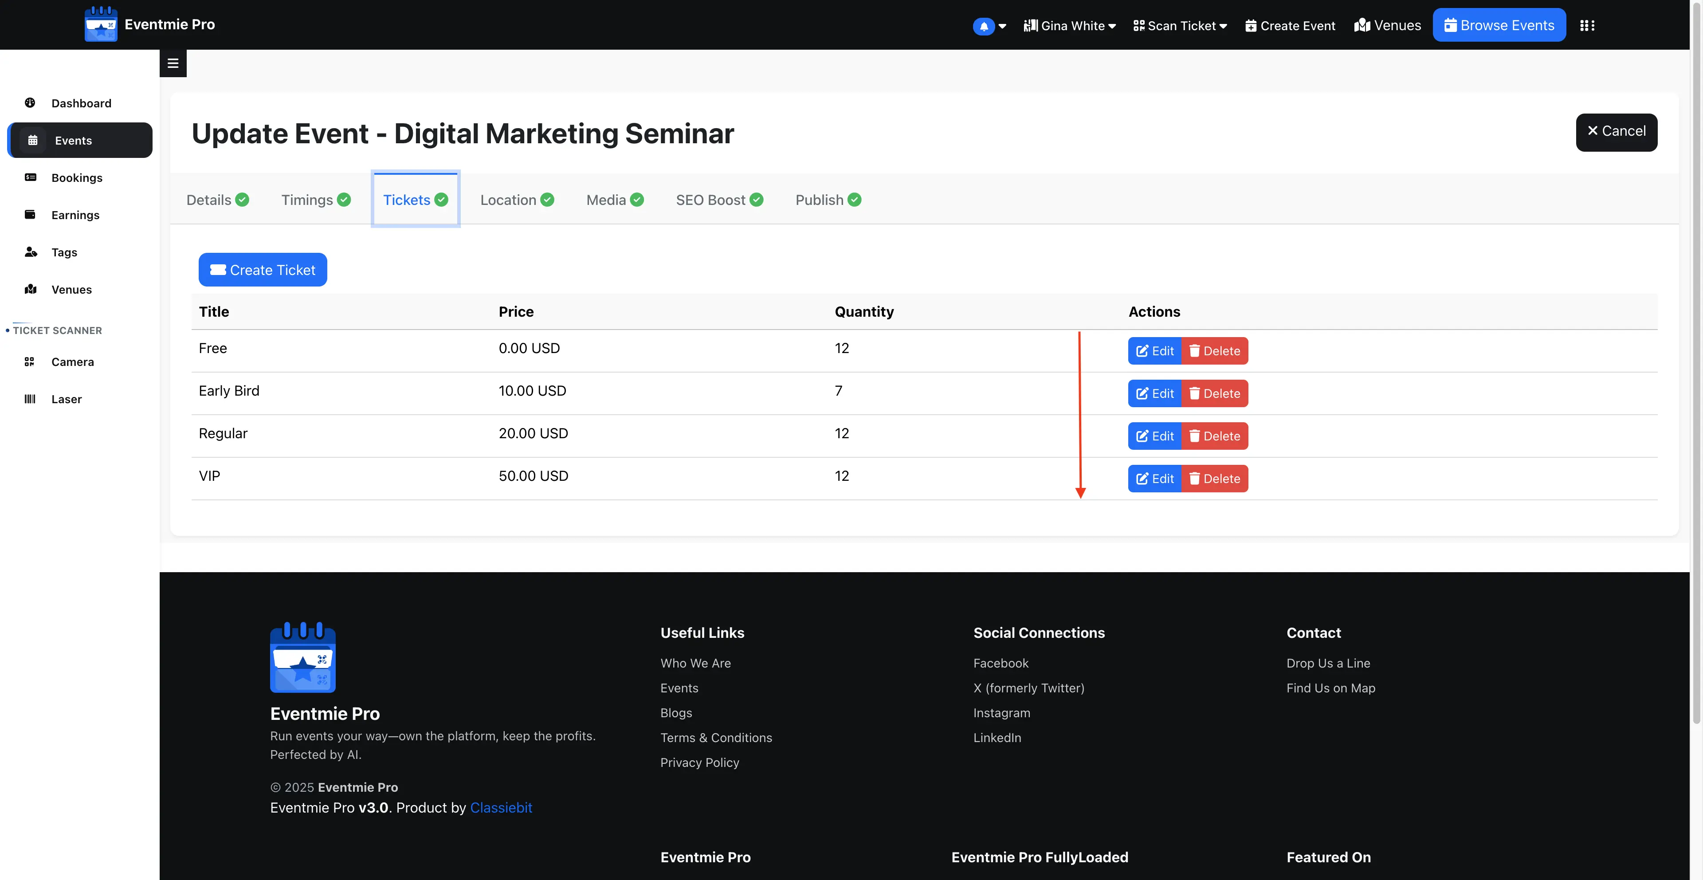Image resolution: width=1703 pixels, height=880 pixels.
Task: Click the Earnings wallet icon in the sidebar
Action: pos(30,214)
